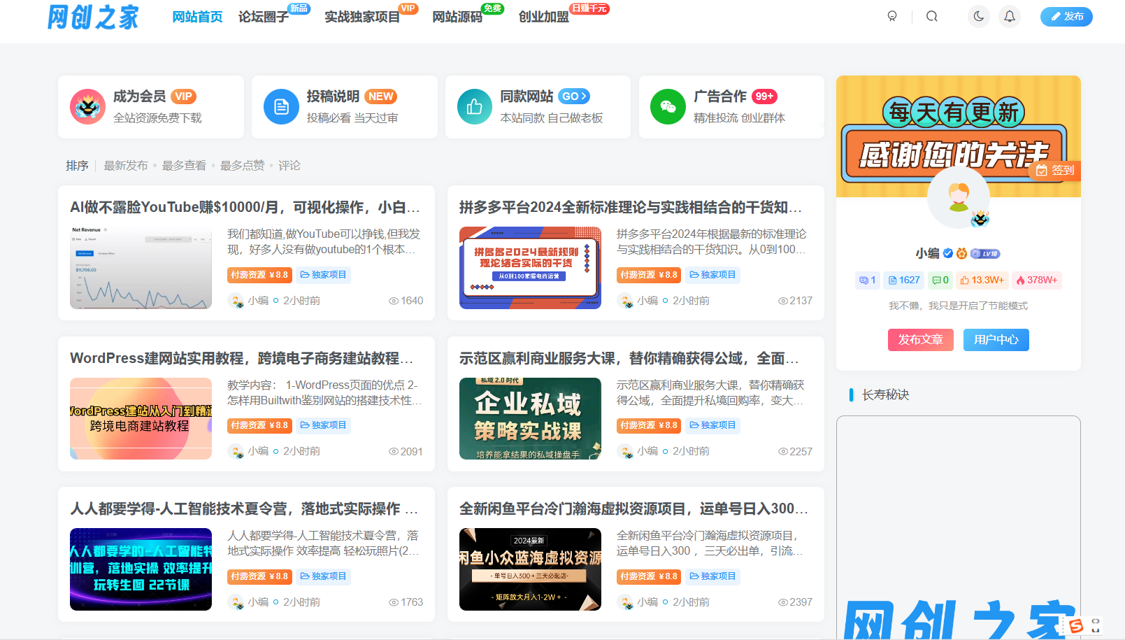The image size is (1125, 640).
Task: Click the orange 签到 check-in button
Action: pyautogui.click(x=1055, y=170)
